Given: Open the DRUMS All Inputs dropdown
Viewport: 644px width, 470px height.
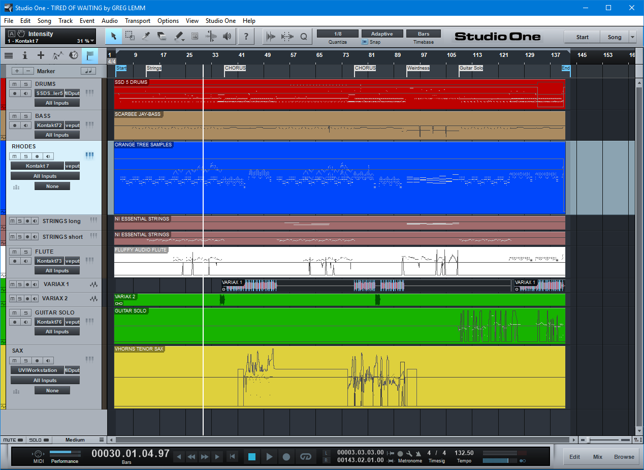Looking at the screenshot, I should [x=57, y=103].
